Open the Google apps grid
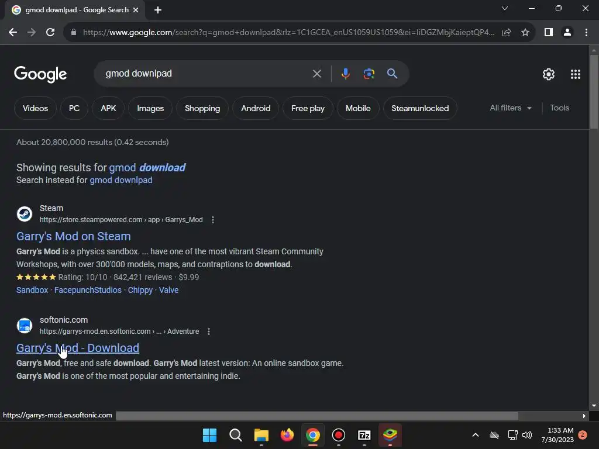 [576, 74]
